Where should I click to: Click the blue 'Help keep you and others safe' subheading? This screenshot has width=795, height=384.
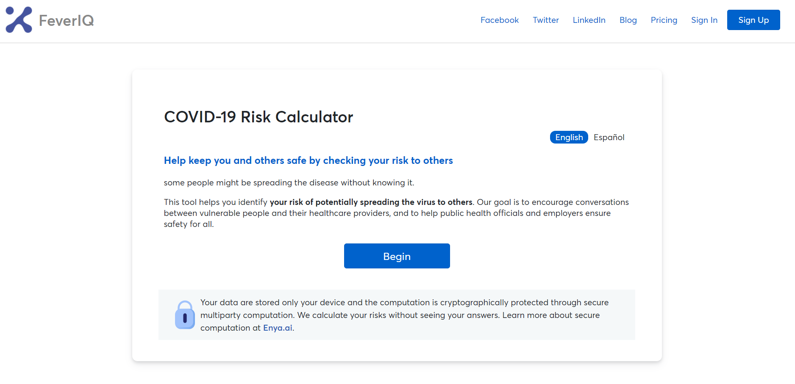pyautogui.click(x=308, y=160)
